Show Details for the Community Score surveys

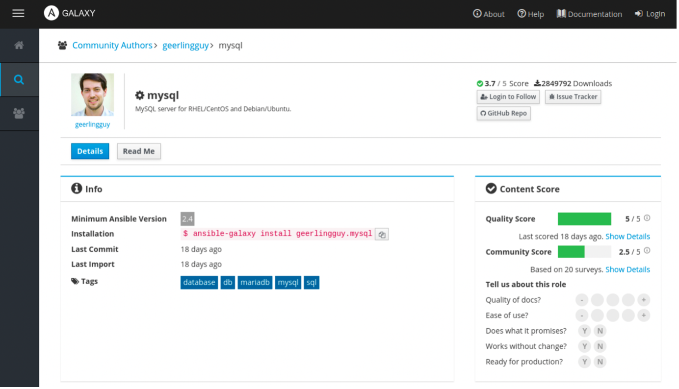click(x=627, y=269)
